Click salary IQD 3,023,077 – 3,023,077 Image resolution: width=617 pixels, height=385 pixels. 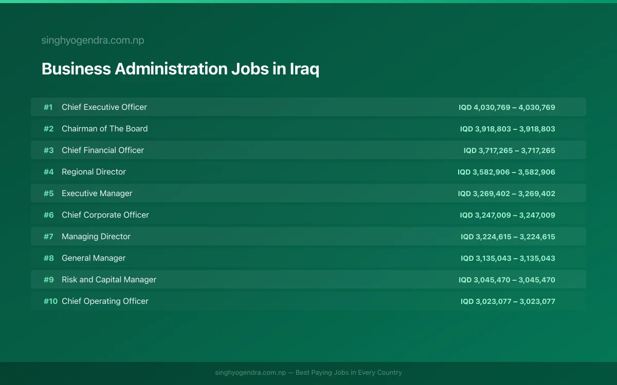[508, 301]
